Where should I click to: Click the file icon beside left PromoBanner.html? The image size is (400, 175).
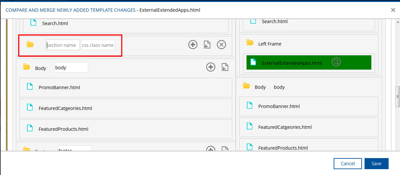click(30, 87)
